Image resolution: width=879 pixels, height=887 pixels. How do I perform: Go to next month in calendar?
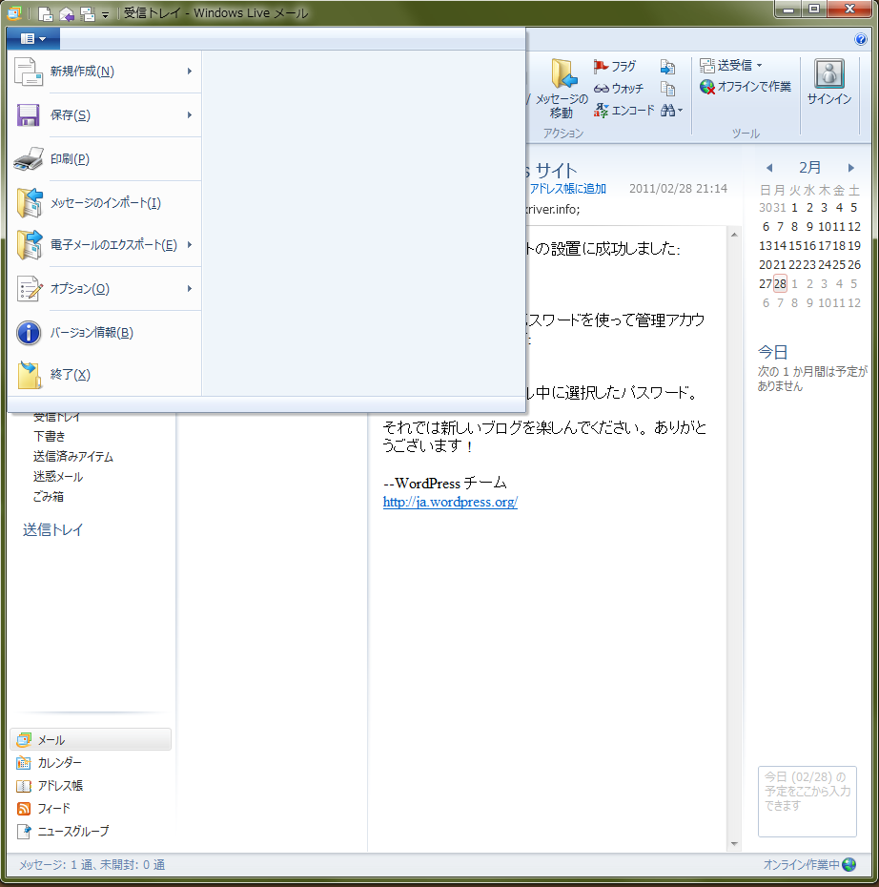pos(851,168)
